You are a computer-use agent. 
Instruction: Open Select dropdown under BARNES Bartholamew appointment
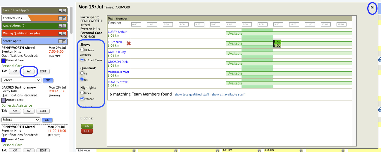[x=21, y=120]
